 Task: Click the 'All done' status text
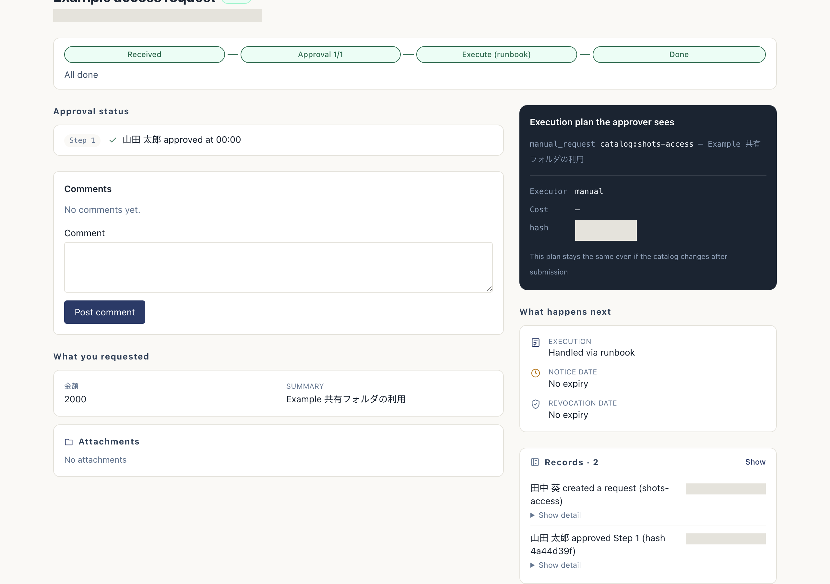[81, 75]
